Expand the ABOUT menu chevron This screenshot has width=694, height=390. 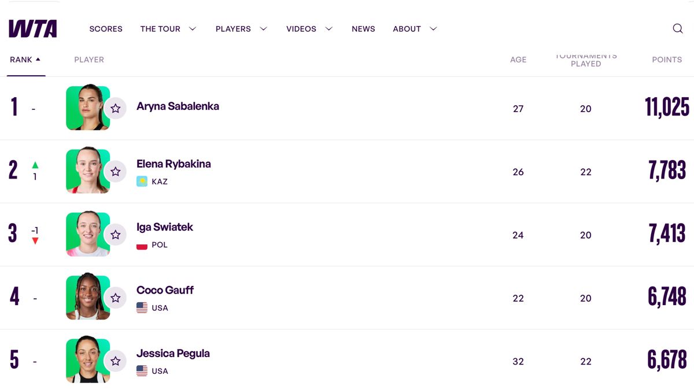click(433, 29)
